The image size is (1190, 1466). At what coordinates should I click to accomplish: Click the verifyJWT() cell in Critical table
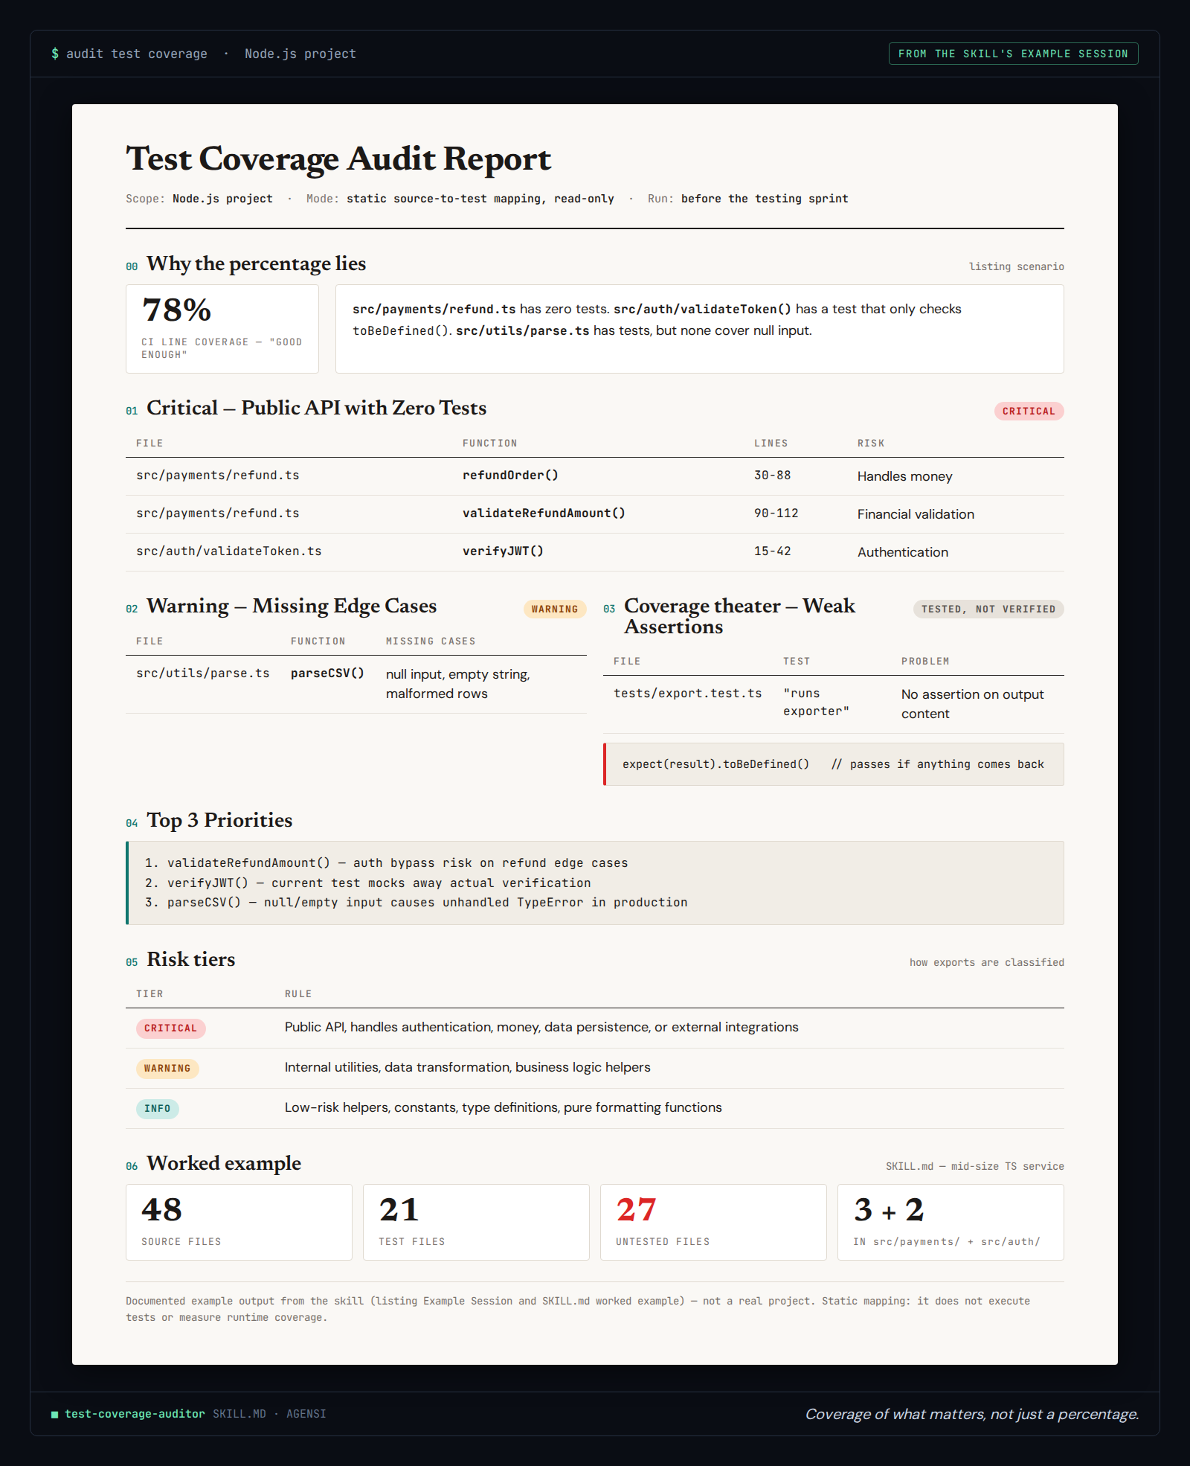[503, 551]
